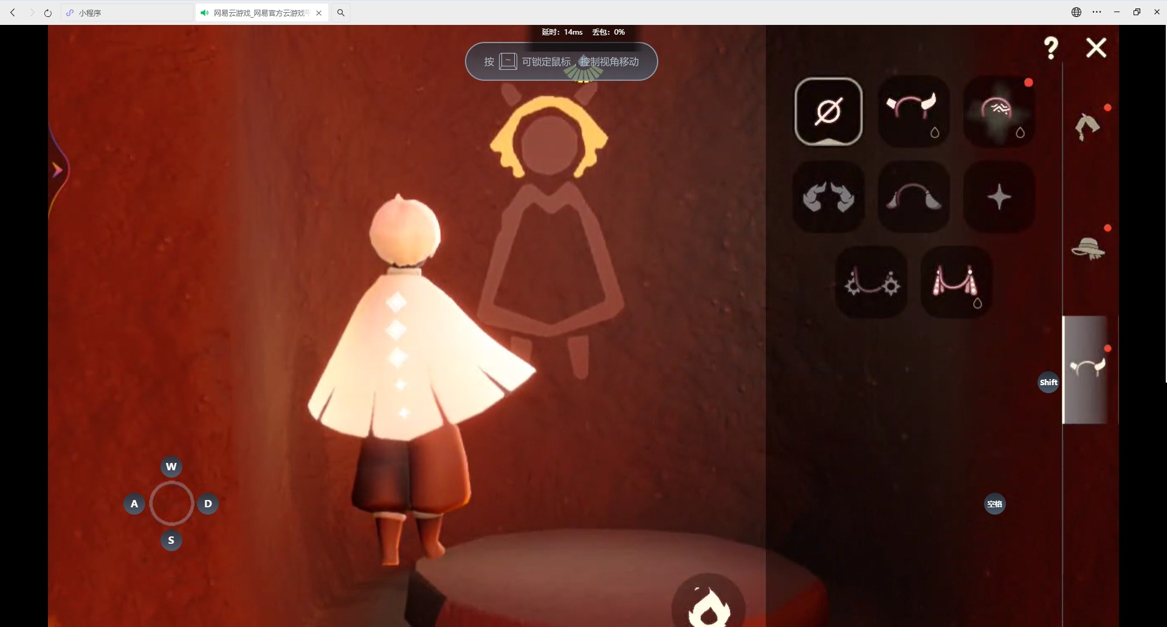Equip the gear-and-antler headpiece
Screen dimensions: 1167x627
[872, 282]
